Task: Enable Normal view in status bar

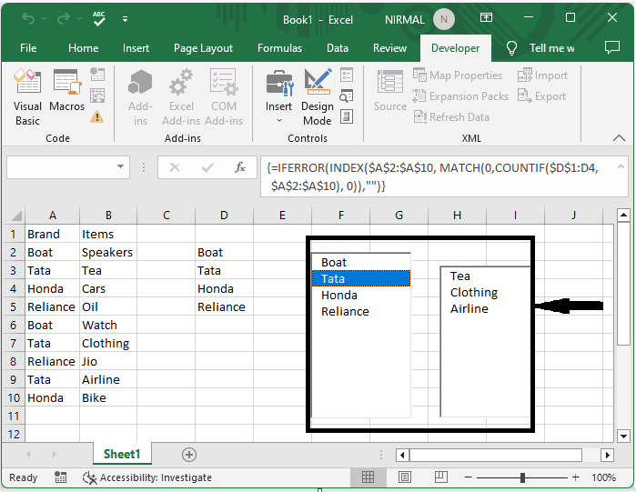Action: 368,477
